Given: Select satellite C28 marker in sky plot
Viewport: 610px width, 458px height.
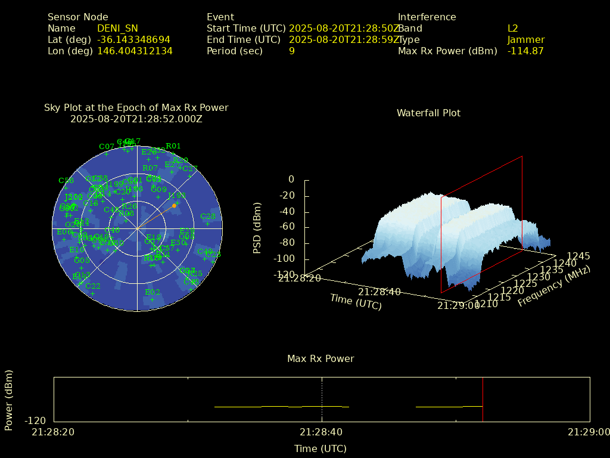Looking at the screenshot, I should tap(208, 224).
